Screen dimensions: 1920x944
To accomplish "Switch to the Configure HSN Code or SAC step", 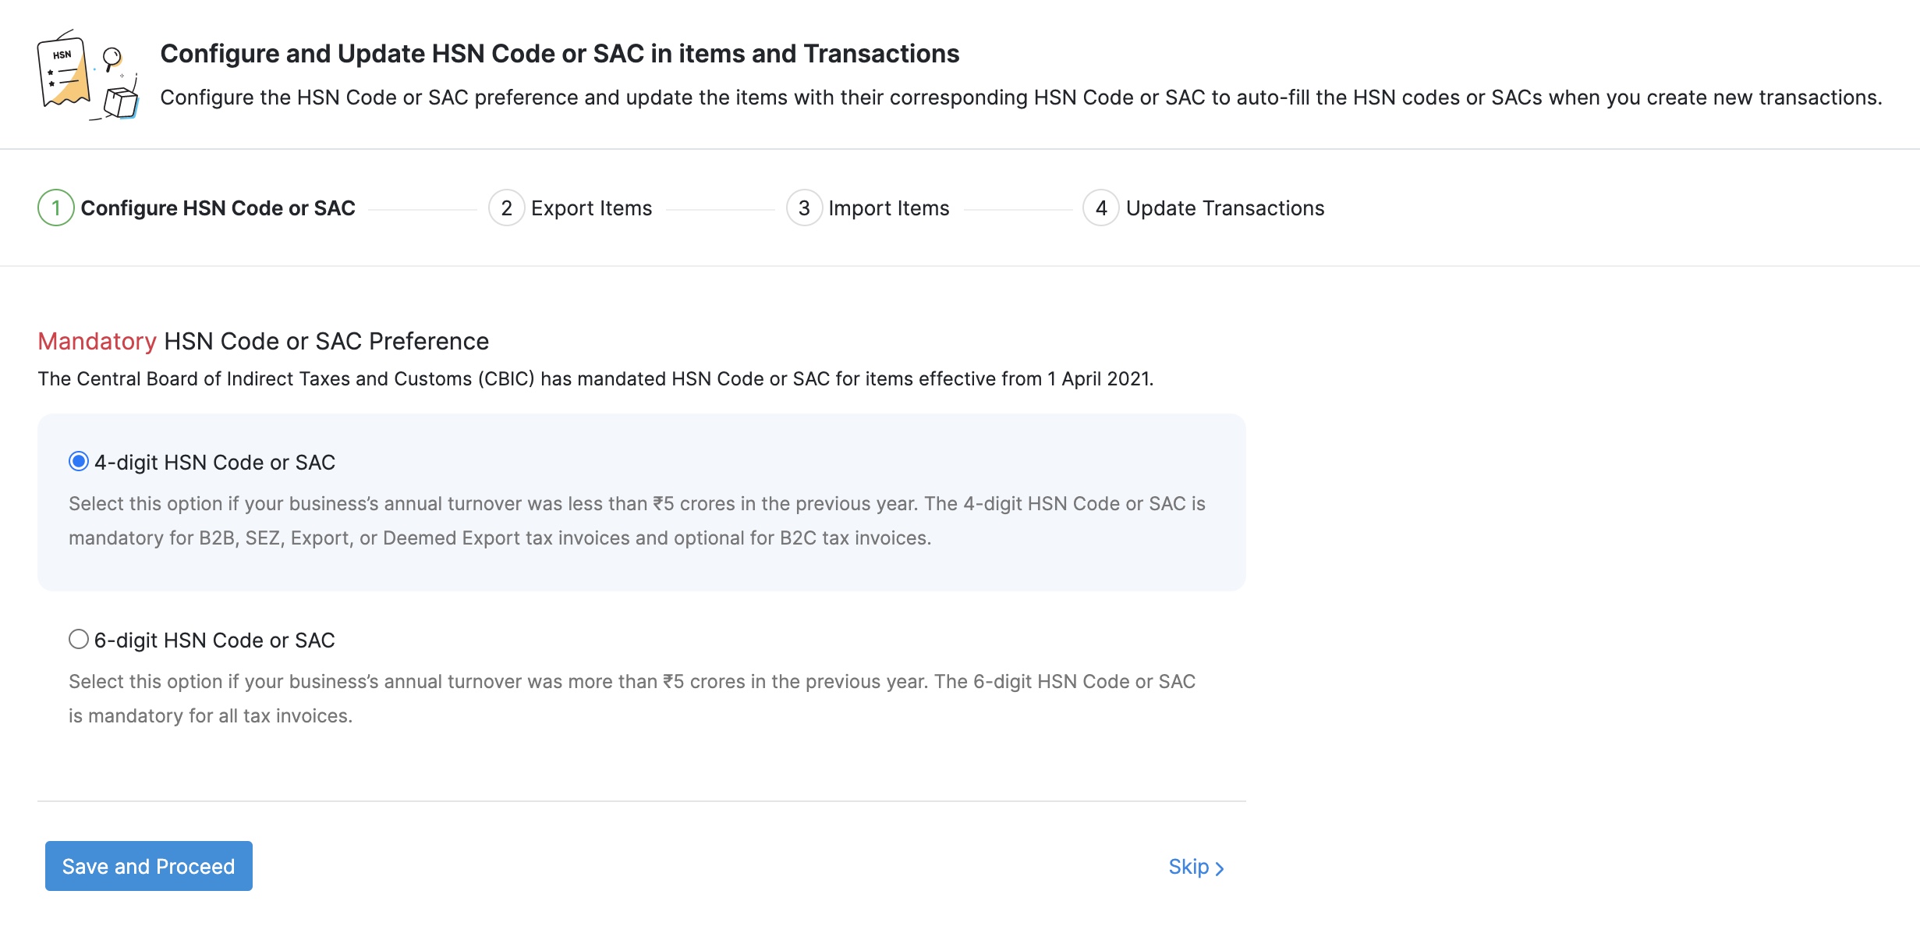I will 218,208.
